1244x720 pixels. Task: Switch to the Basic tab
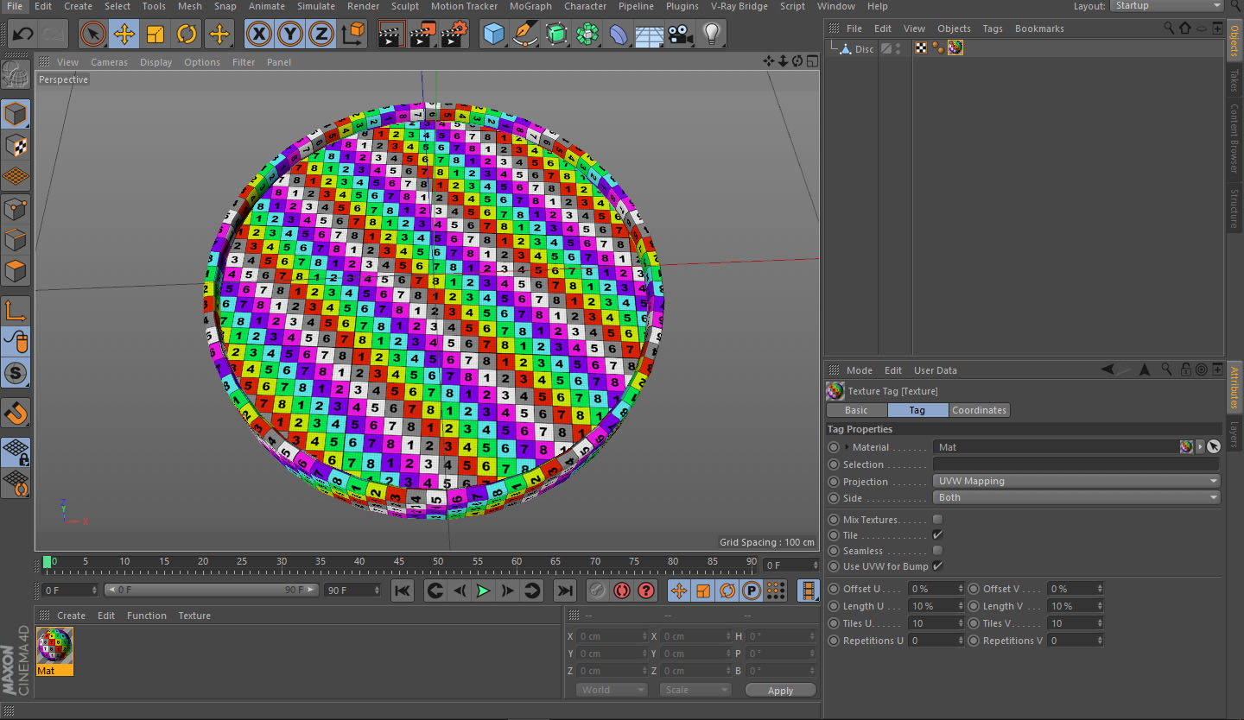tap(856, 410)
